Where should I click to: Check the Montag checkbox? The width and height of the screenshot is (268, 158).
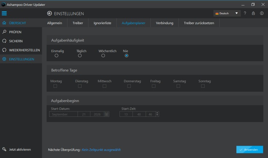pyautogui.click(x=55, y=86)
